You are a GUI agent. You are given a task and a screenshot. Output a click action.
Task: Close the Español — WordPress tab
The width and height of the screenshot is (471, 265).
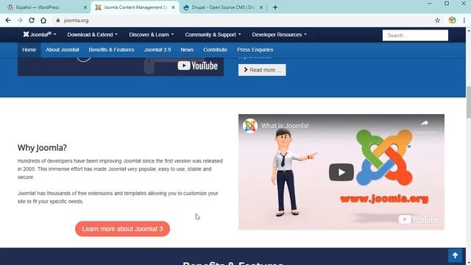[x=85, y=7]
